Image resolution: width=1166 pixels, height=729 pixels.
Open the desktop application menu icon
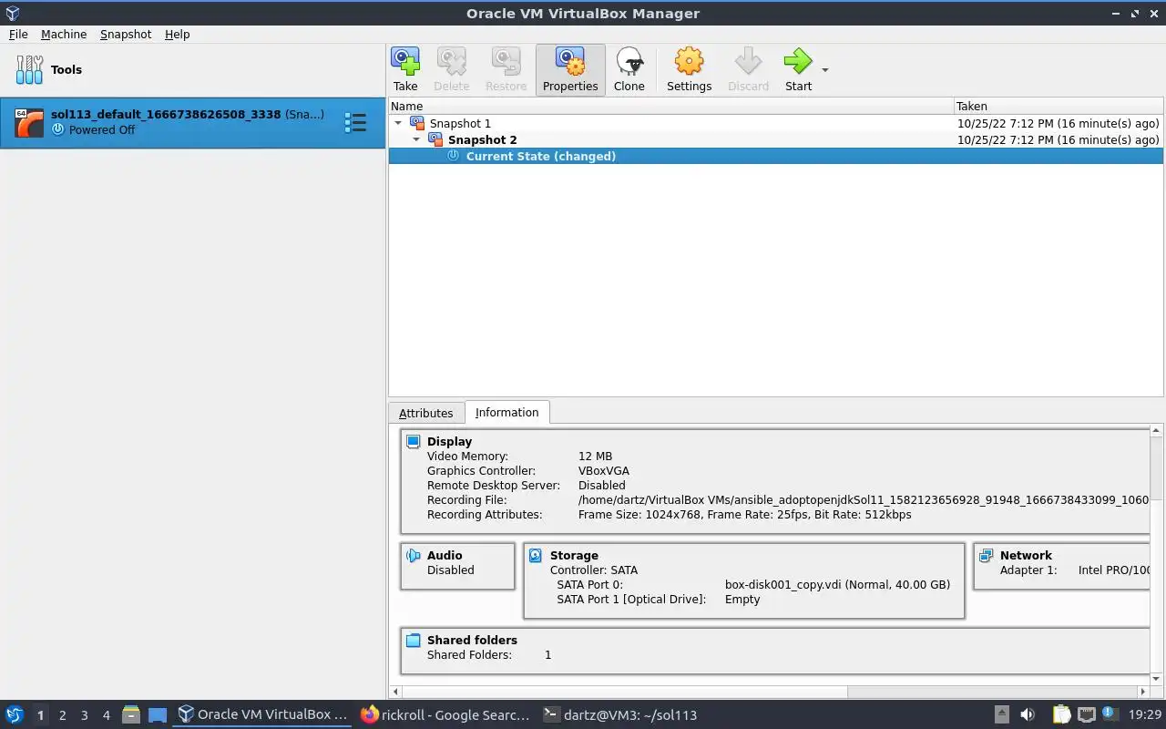(x=15, y=714)
